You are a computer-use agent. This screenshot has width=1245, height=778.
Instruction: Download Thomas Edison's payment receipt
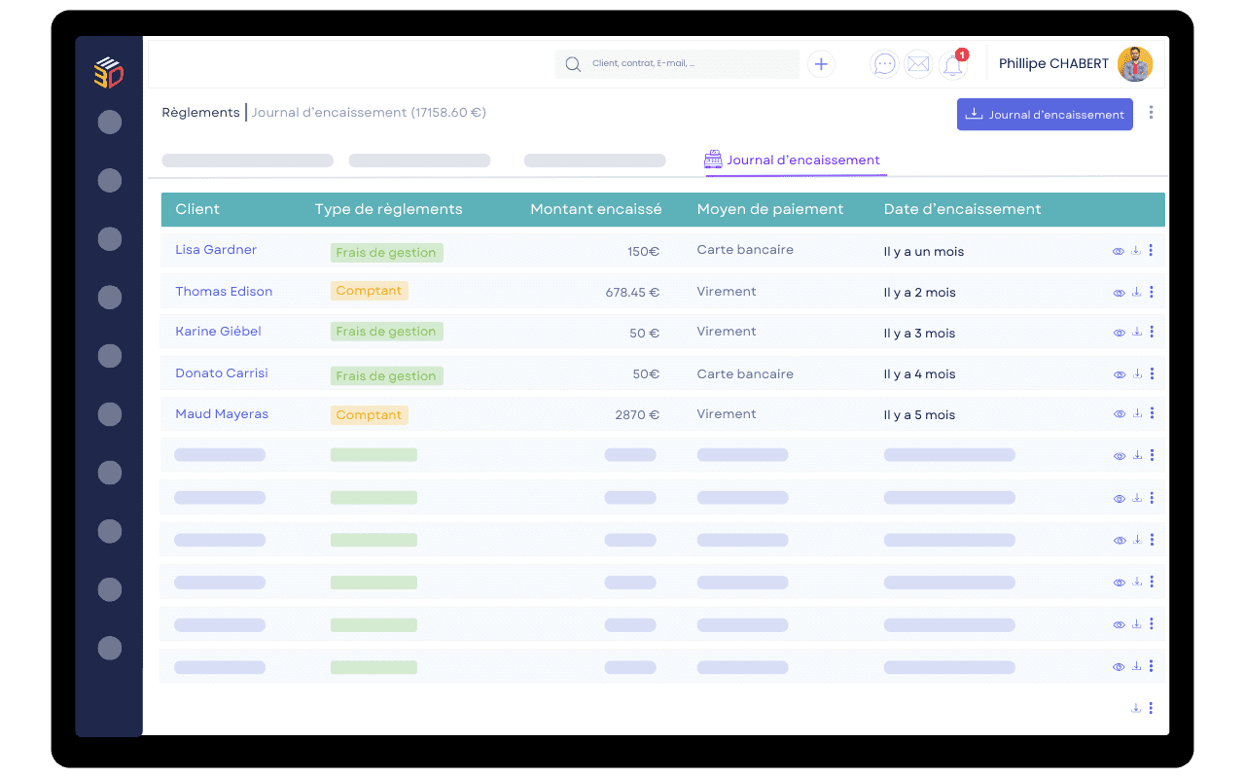coord(1135,292)
